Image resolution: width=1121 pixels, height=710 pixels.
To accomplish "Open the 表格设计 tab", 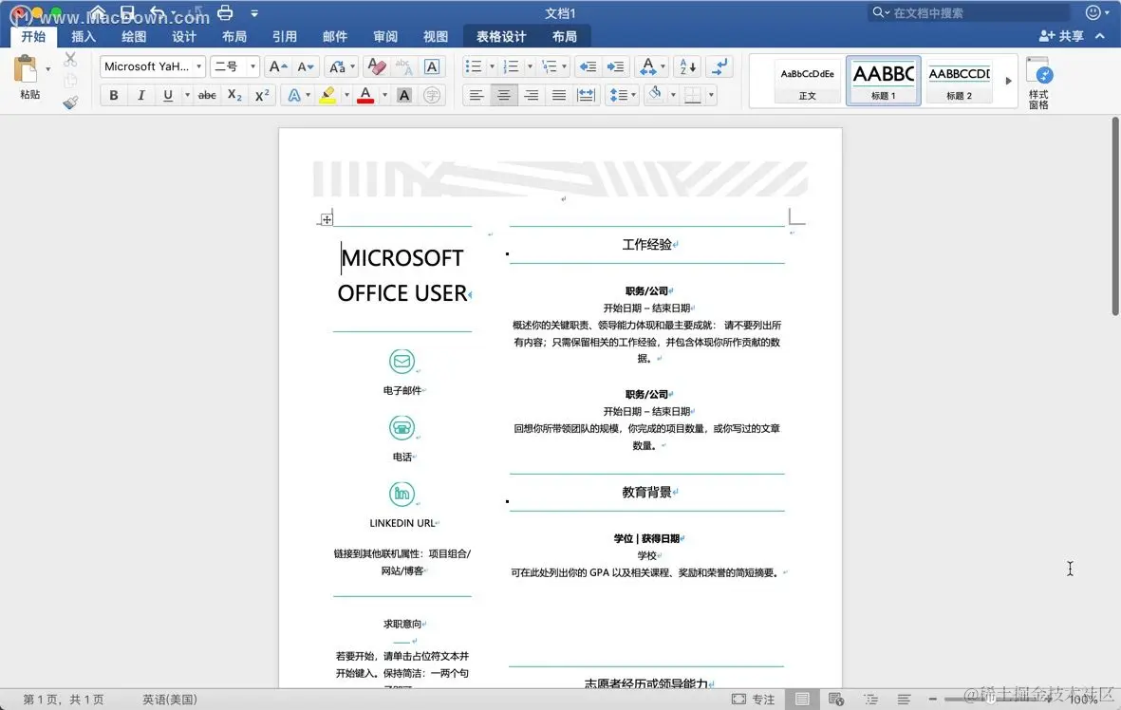I will [x=501, y=36].
